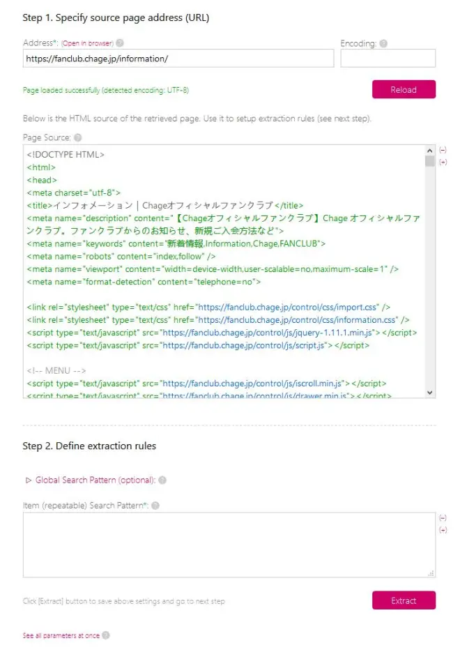Viewport: 460px width, 666px height.
Task: Click the Extract button
Action: pyautogui.click(x=404, y=600)
